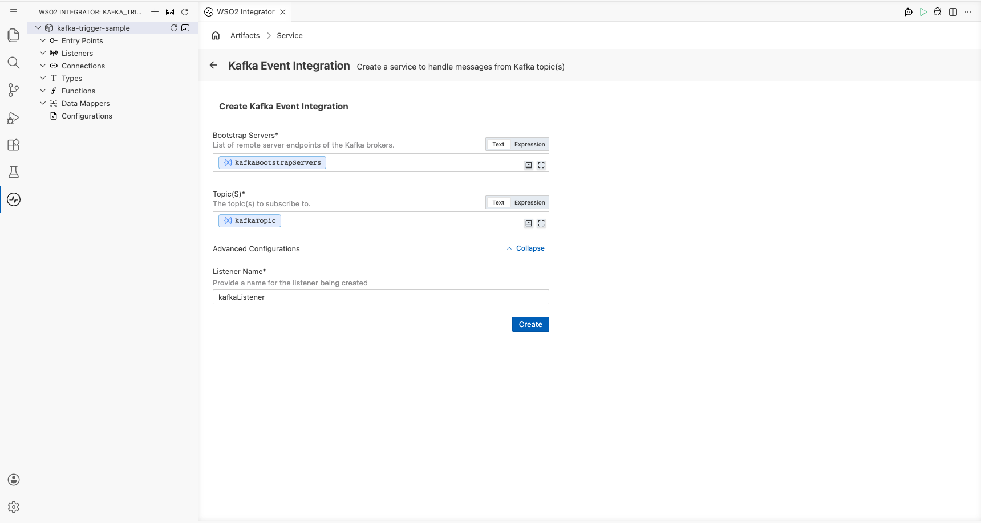Screen dimensions: 981x523
Task: Switch Topic(S) to Text mode
Action: point(498,202)
